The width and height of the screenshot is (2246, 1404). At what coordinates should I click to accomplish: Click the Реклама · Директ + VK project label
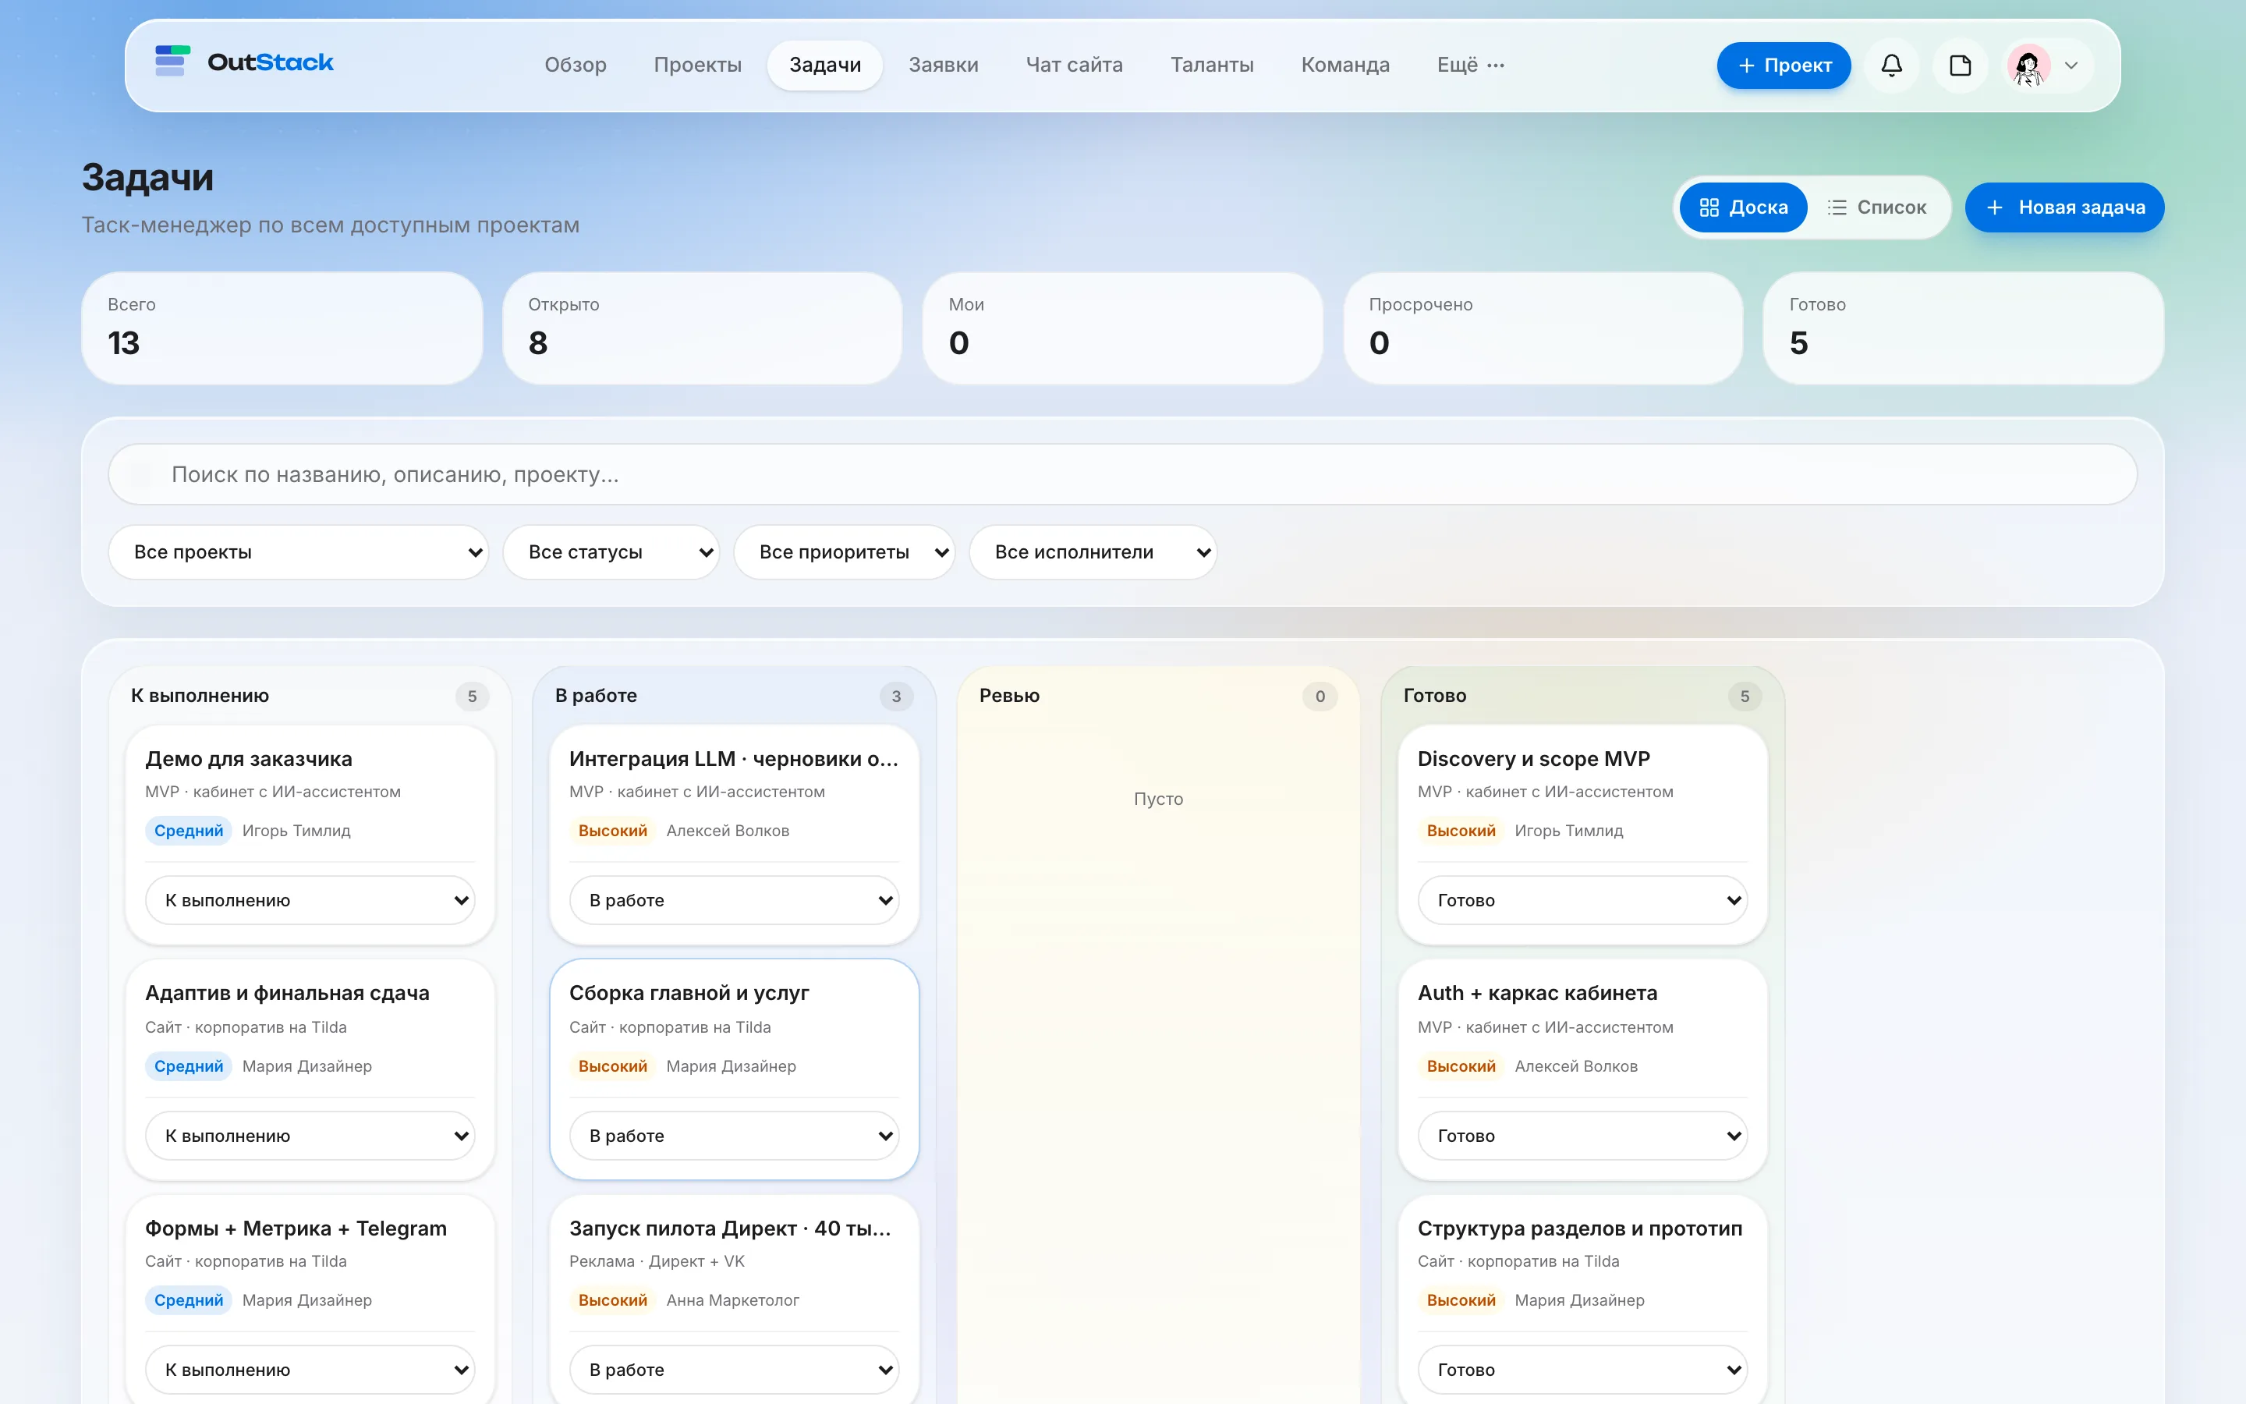pos(656,1261)
